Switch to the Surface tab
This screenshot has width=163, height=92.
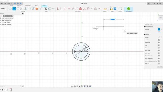(x=19, y=6)
